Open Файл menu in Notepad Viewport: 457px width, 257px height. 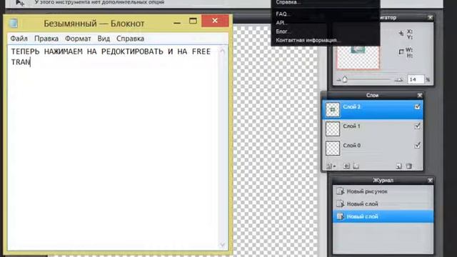click(x=19, y=39)
